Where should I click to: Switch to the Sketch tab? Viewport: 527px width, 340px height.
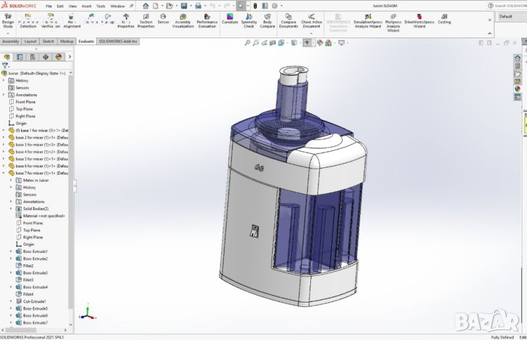48,41
